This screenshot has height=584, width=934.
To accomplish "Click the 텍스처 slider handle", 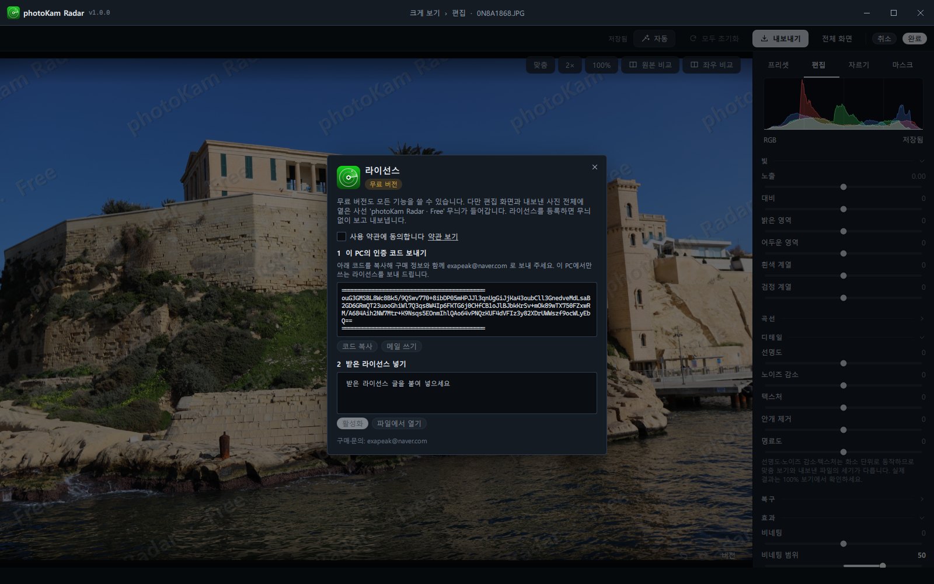I will point(844,408).
